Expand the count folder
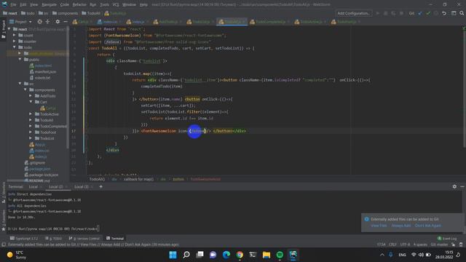466x262 pixels. 15,35
